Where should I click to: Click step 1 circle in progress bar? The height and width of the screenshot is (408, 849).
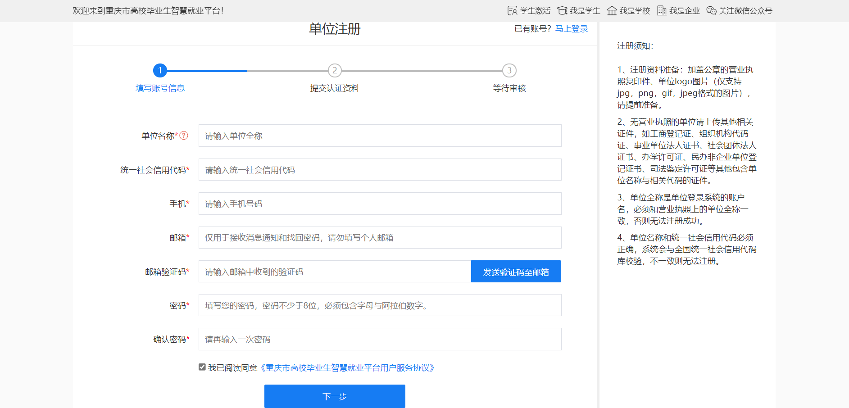pyautogui.click(x=160, y=70)
